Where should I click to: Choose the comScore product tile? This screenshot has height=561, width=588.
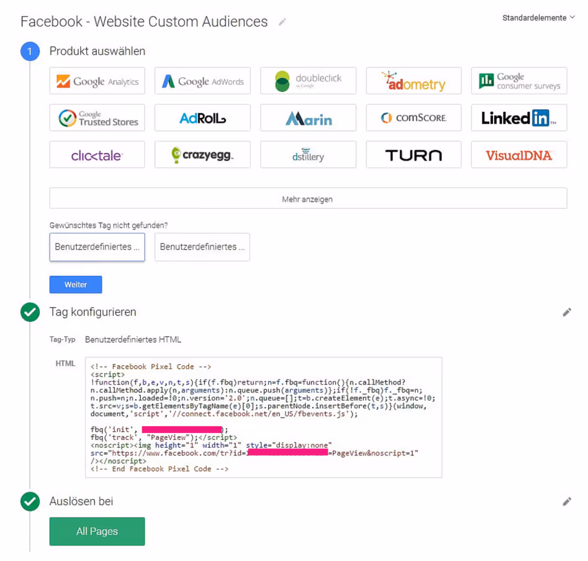pyautogui.click(x=414, y=118)
